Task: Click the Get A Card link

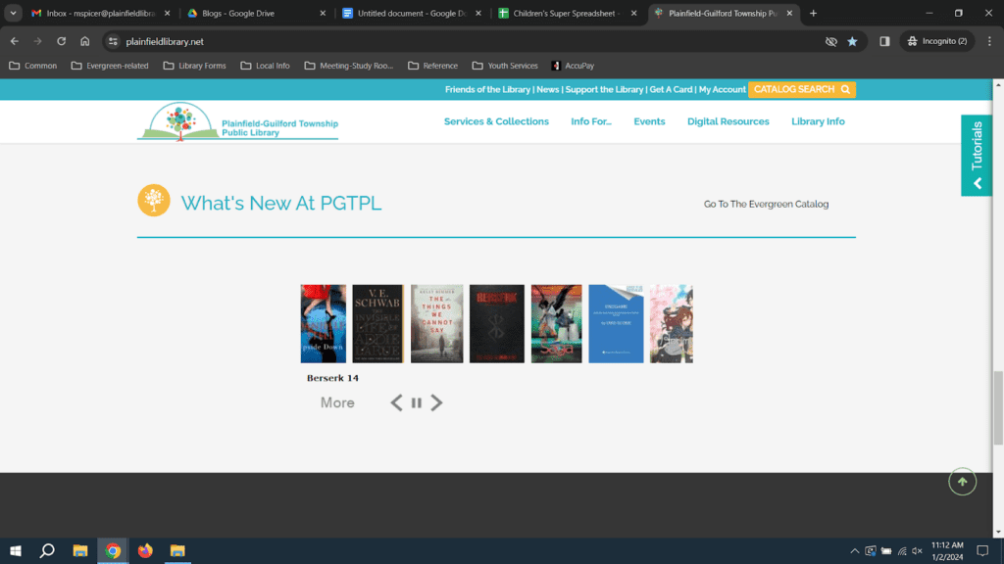Action: [x=671, y=89]
